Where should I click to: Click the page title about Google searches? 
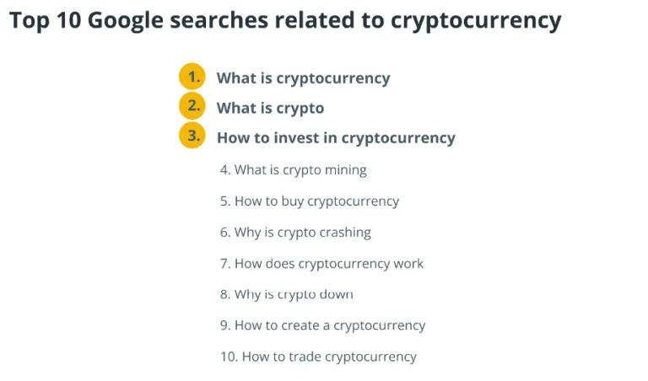pos(285,20)
